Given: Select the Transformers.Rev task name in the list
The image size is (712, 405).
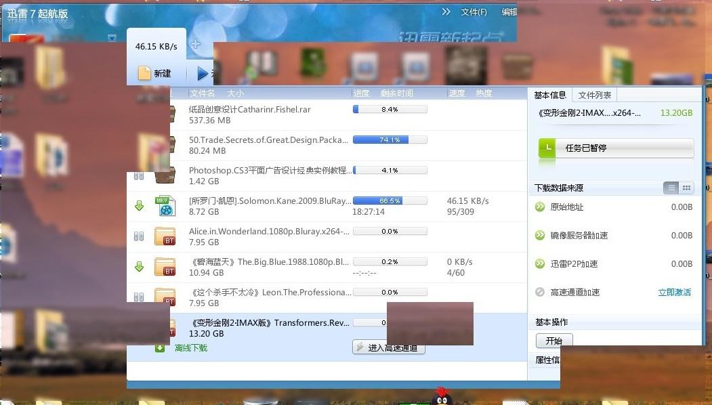Looking at the screenshot, I should [270, 323].
